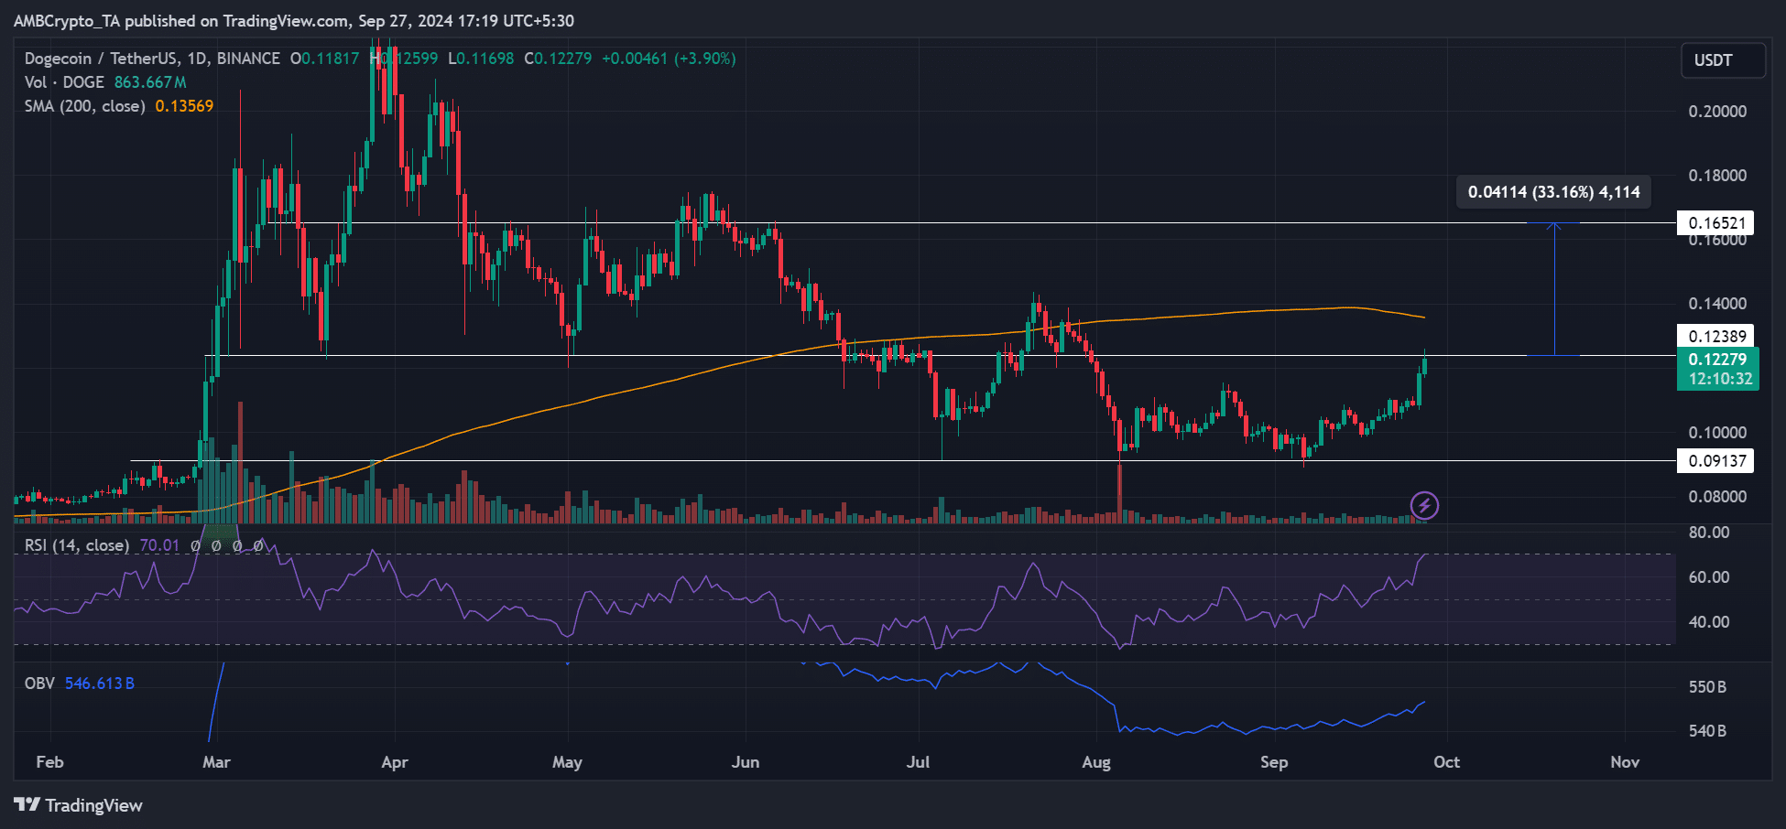1786x829 pixels.
Task: Click the green current price 0.12279 label
Action: pos(1717,360)
